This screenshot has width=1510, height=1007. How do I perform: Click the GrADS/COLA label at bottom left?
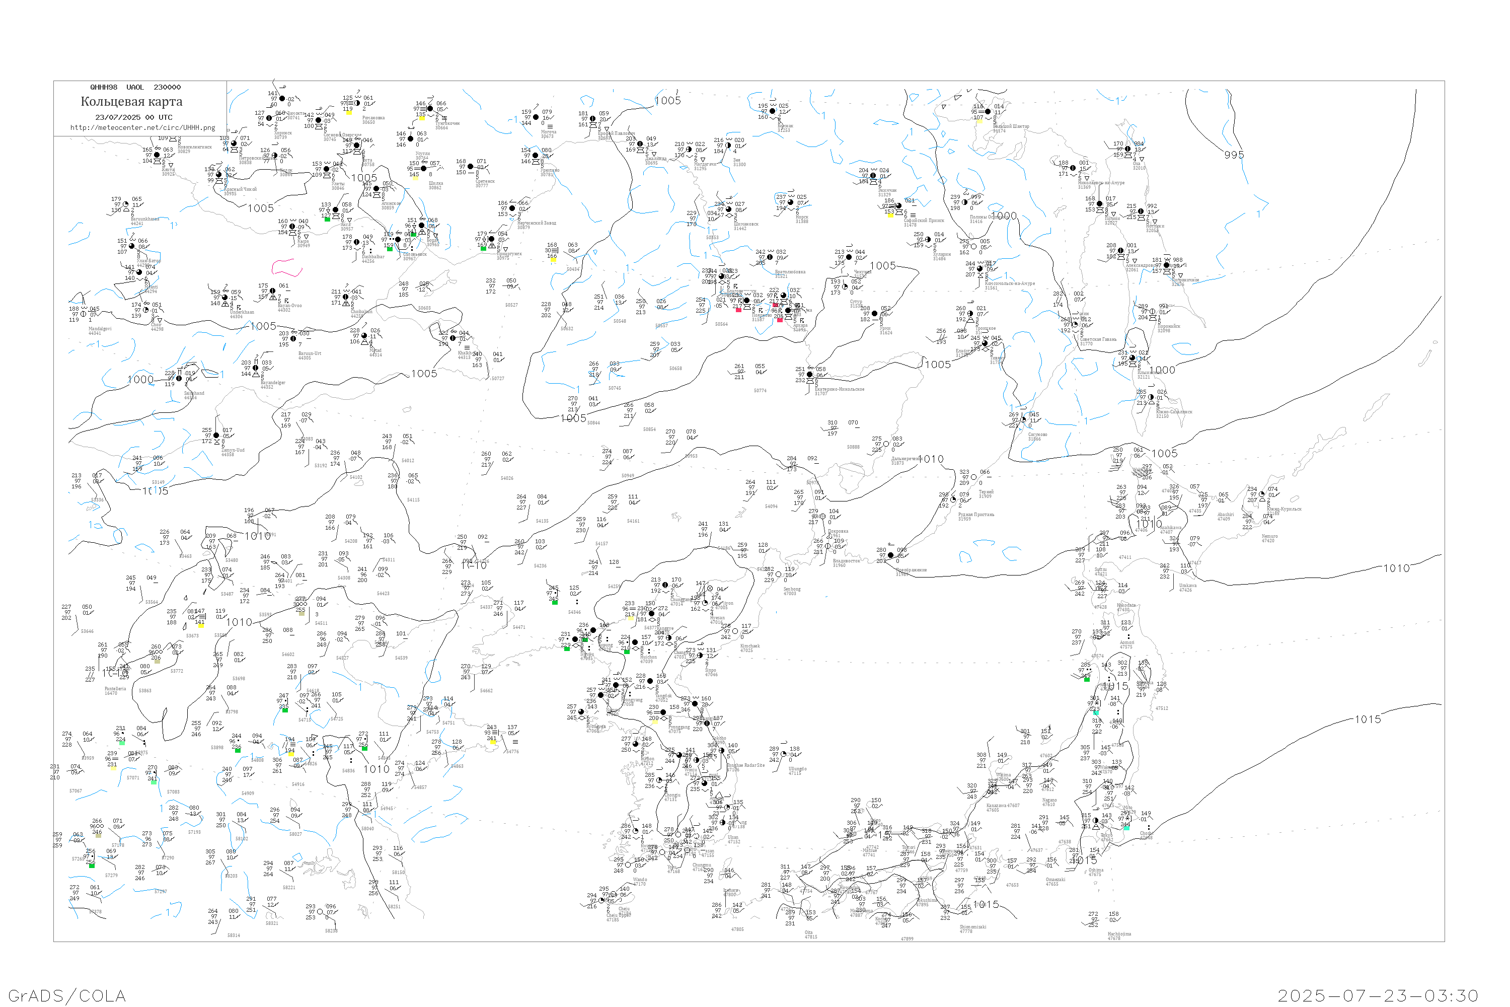(x=67, y=995)
